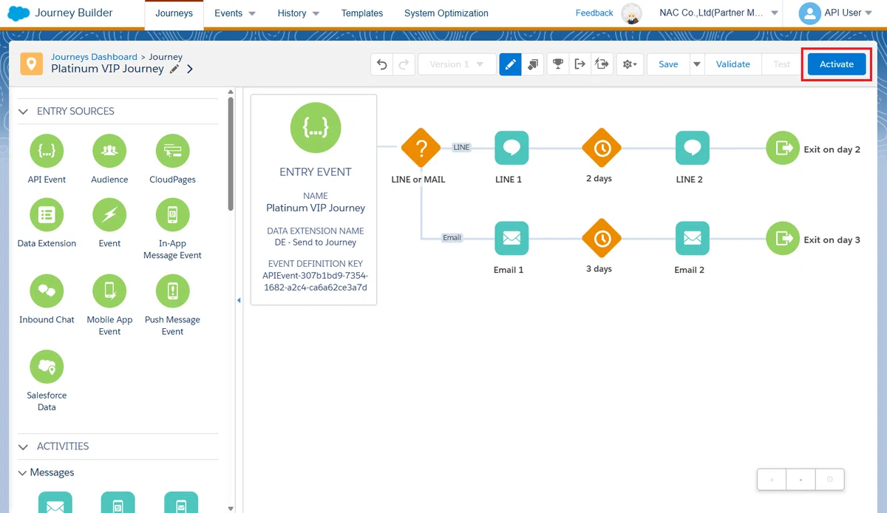Image resolution: width=887 pixels, height=513 pixels.
Task: Select the API Event entry source
Action: [x=47, y=152]
